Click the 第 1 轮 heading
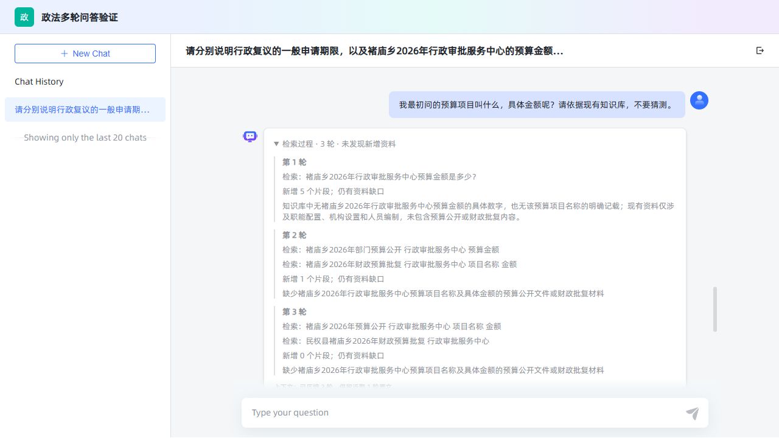 pos(295,162)
